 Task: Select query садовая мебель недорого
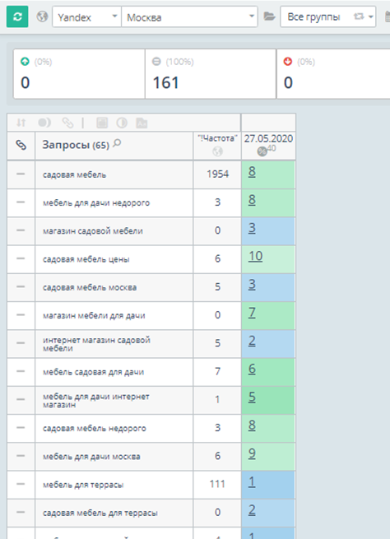click(x=95, y=428)
